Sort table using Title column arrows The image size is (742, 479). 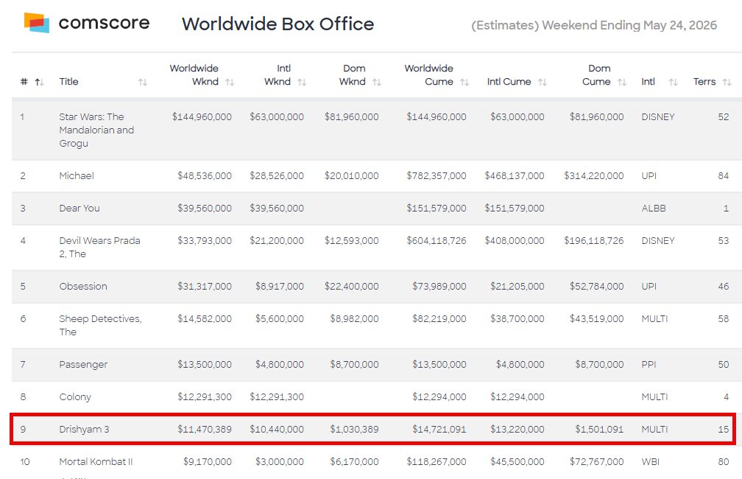143,82
